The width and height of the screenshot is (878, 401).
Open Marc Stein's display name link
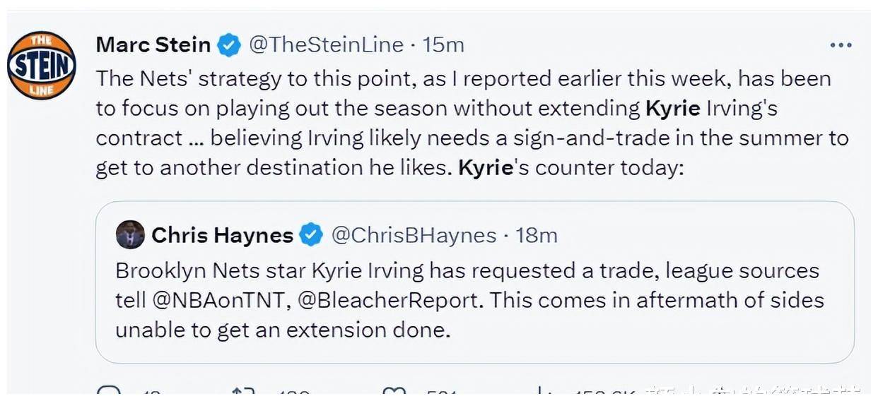153,45
